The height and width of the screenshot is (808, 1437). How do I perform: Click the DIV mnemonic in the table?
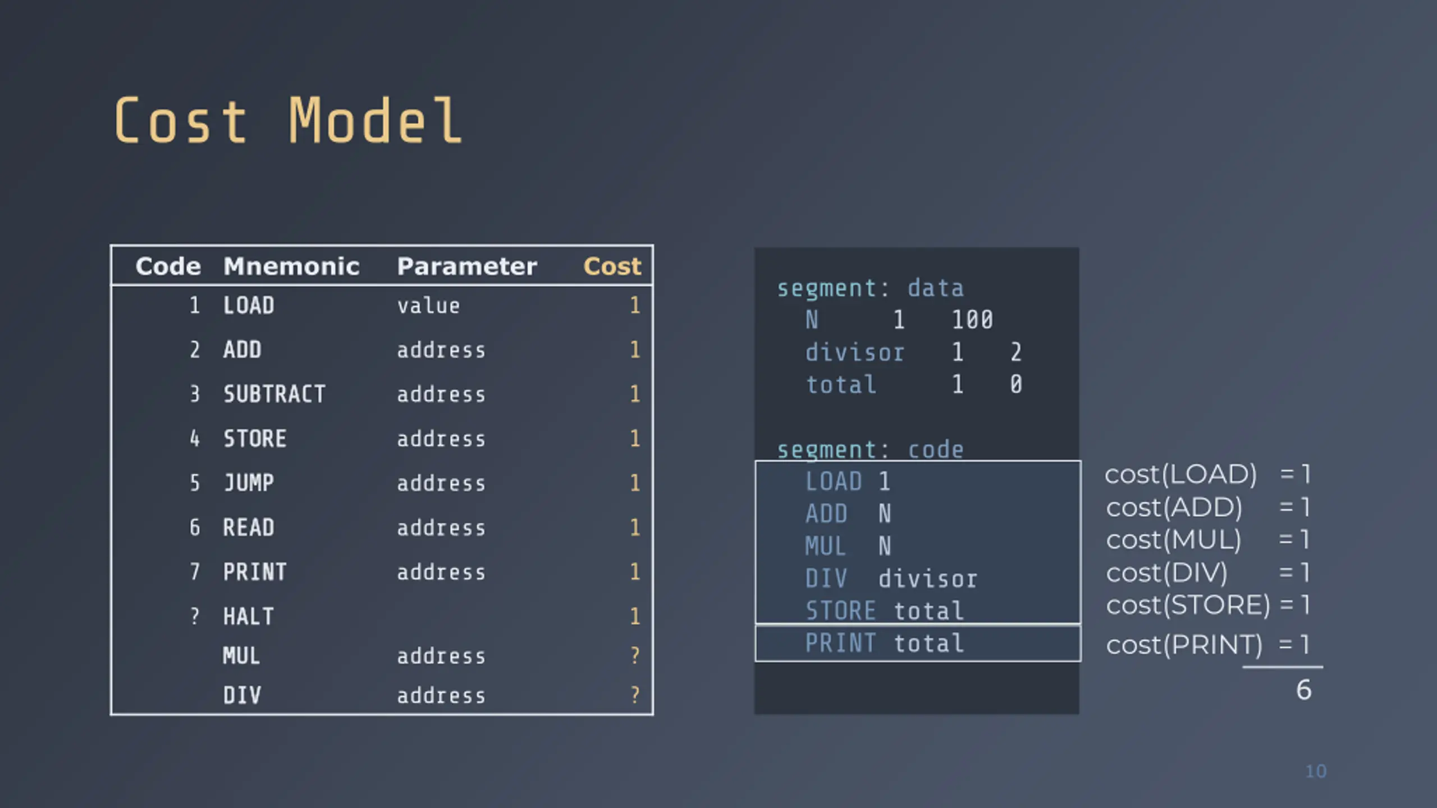tap(242, 695)
